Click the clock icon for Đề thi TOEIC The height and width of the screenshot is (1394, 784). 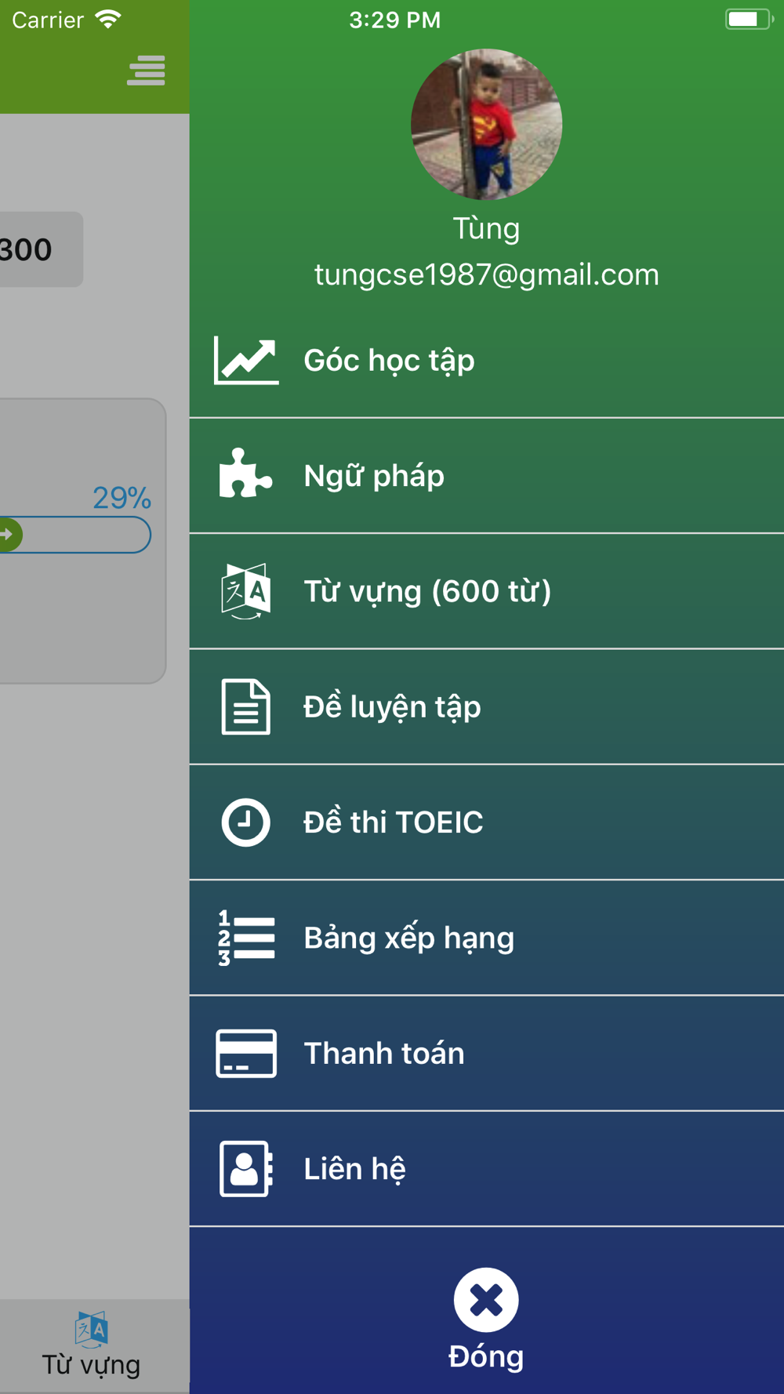pyautogui.click(x=246, y=822)
